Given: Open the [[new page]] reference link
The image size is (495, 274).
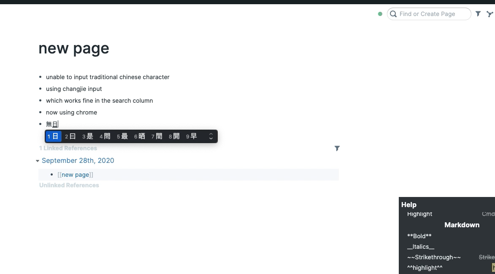Looking at the screenshot, I should click(76, 175).
